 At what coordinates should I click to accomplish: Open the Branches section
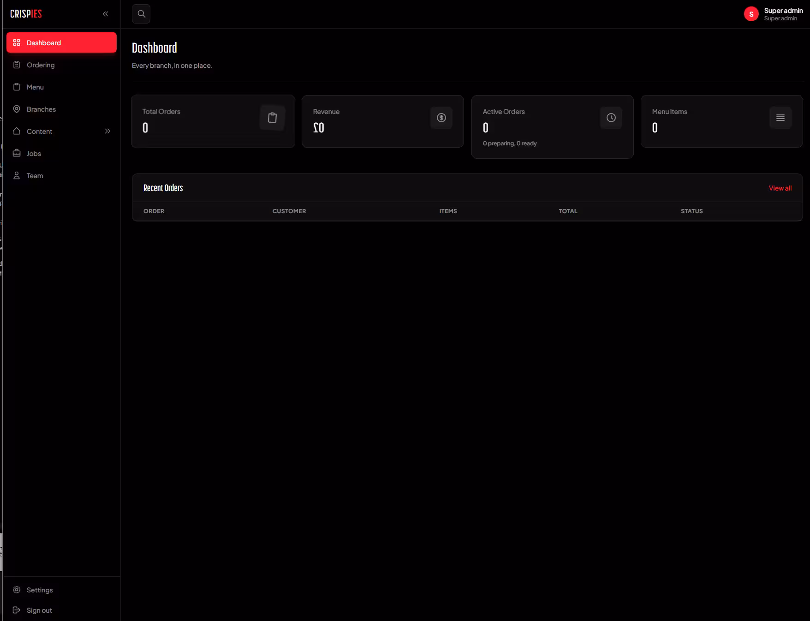[61, 109]
